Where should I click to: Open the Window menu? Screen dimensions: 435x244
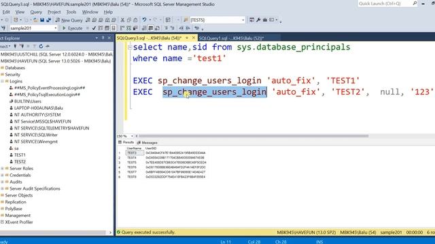pyautogui.click(x=90, y=12)
